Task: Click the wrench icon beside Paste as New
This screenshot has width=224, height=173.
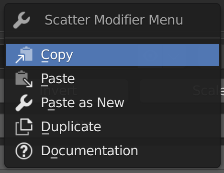Action: pos(24,103)
